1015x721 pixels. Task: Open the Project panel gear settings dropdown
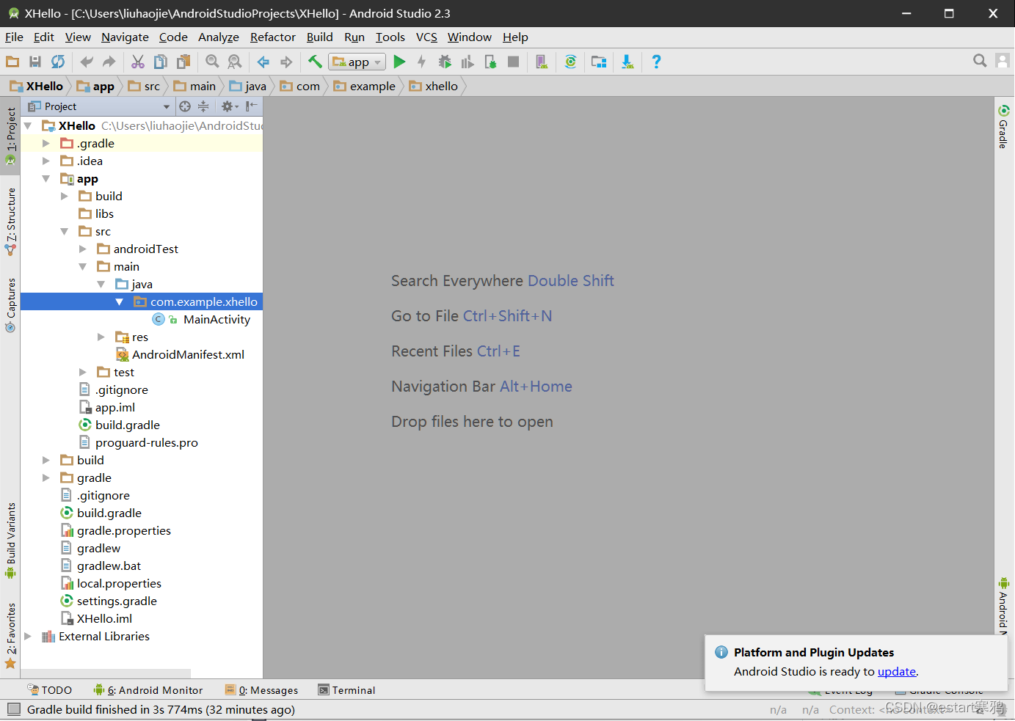(x=230, y=106)
